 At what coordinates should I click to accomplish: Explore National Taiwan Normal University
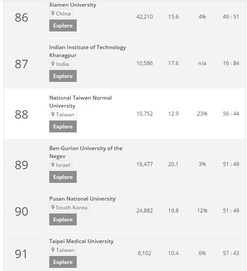click(x=63, y=126)
